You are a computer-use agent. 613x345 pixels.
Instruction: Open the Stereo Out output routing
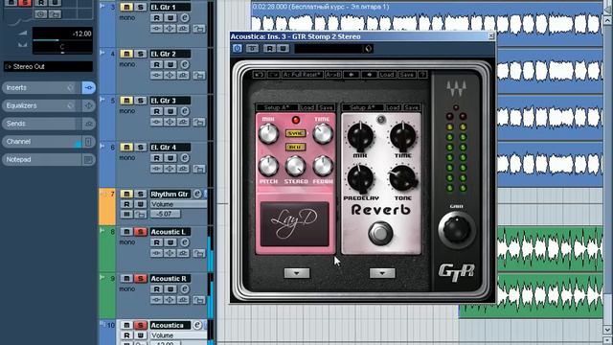point(49,66)
